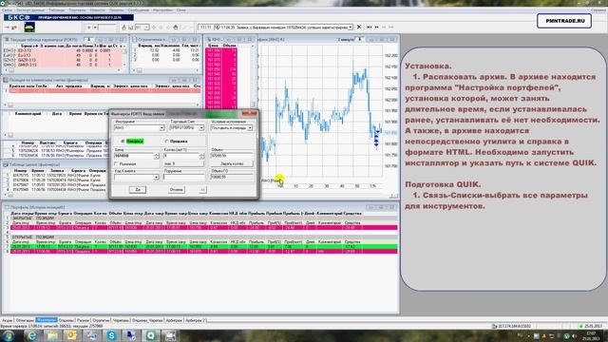Click the system tray clock
Viewport: 608px width, 342px height.
click(591, 335)
